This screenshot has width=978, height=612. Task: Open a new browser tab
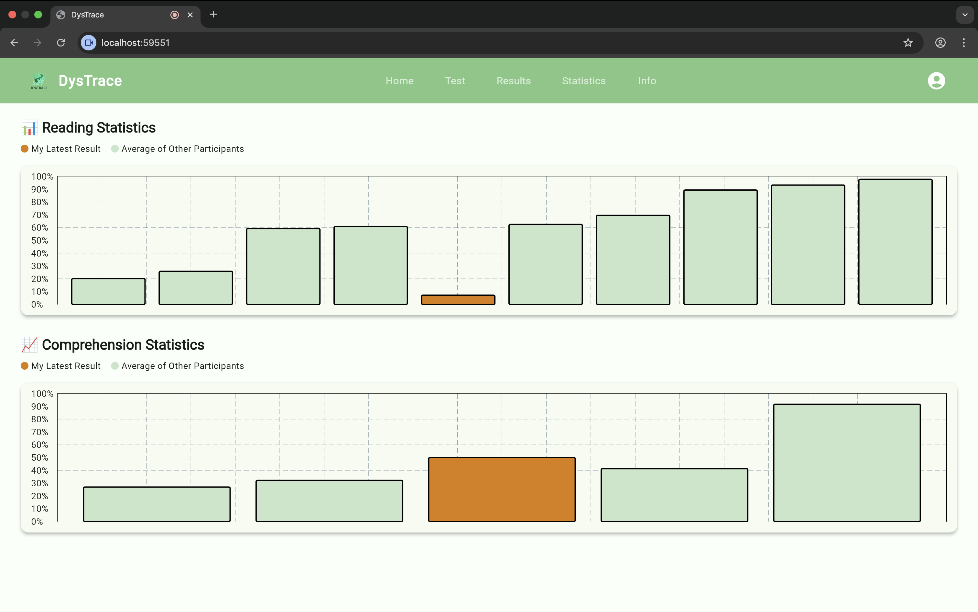(x=213, y=15)
